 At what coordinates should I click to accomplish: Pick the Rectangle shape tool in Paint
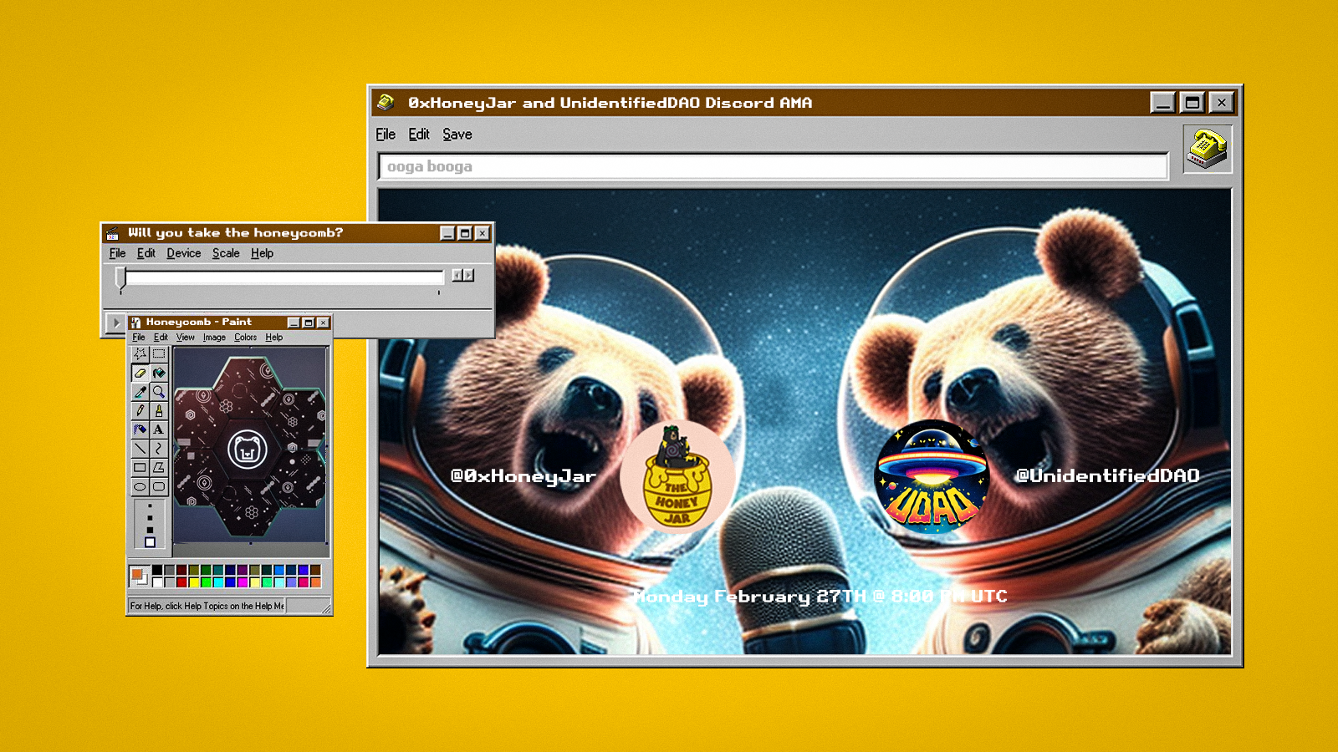pos(140,467)
